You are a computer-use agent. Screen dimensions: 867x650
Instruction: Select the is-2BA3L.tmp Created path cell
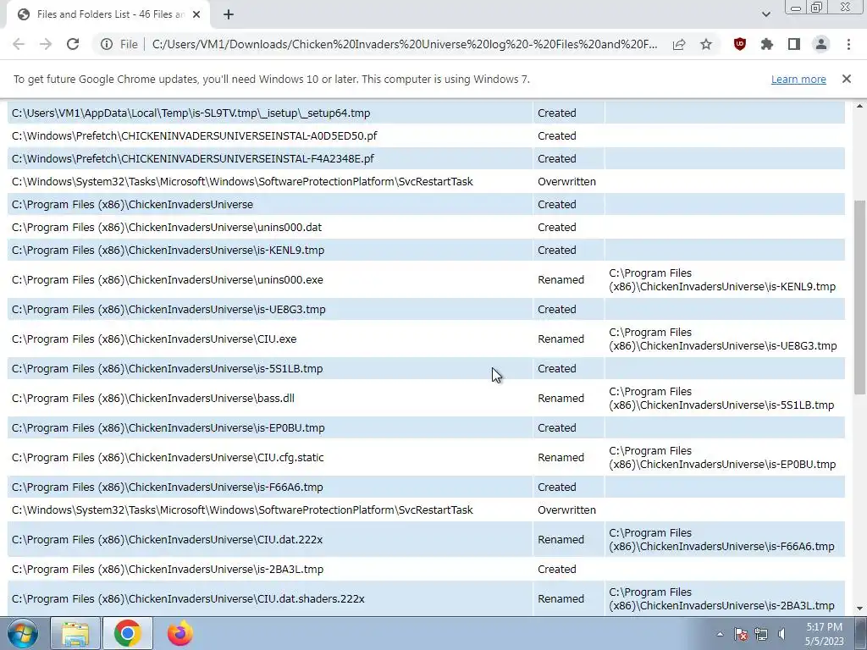[270, 570]
